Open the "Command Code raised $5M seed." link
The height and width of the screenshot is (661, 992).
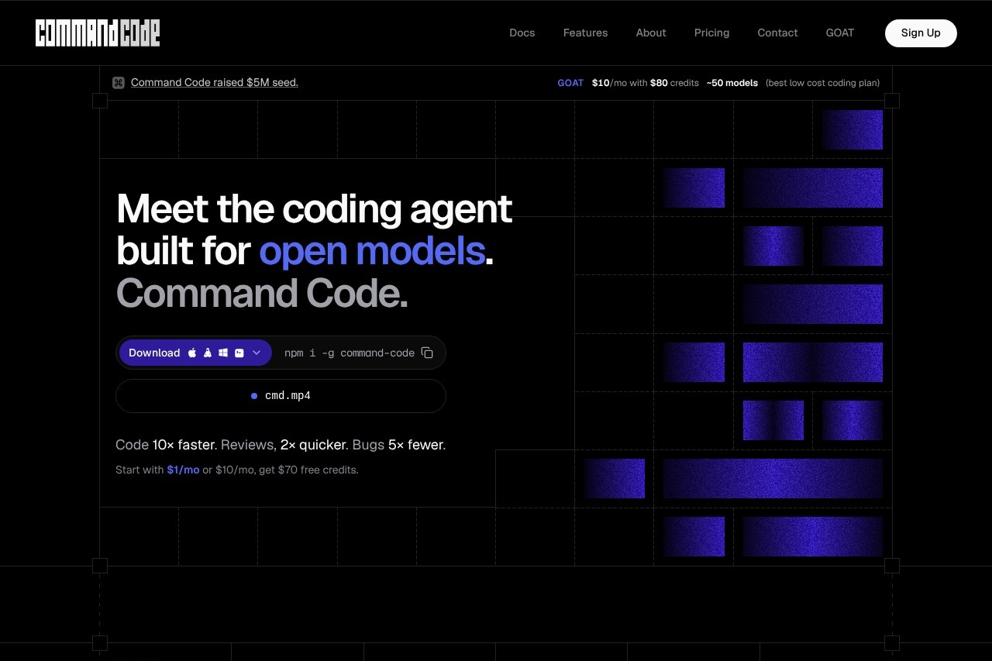[x=215, y=82]
